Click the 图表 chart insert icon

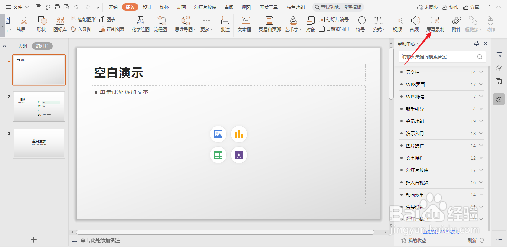point(107,20)
